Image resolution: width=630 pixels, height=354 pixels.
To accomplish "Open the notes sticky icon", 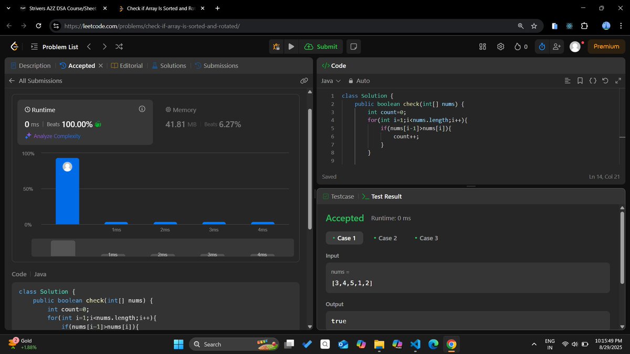I will point(354,47).
